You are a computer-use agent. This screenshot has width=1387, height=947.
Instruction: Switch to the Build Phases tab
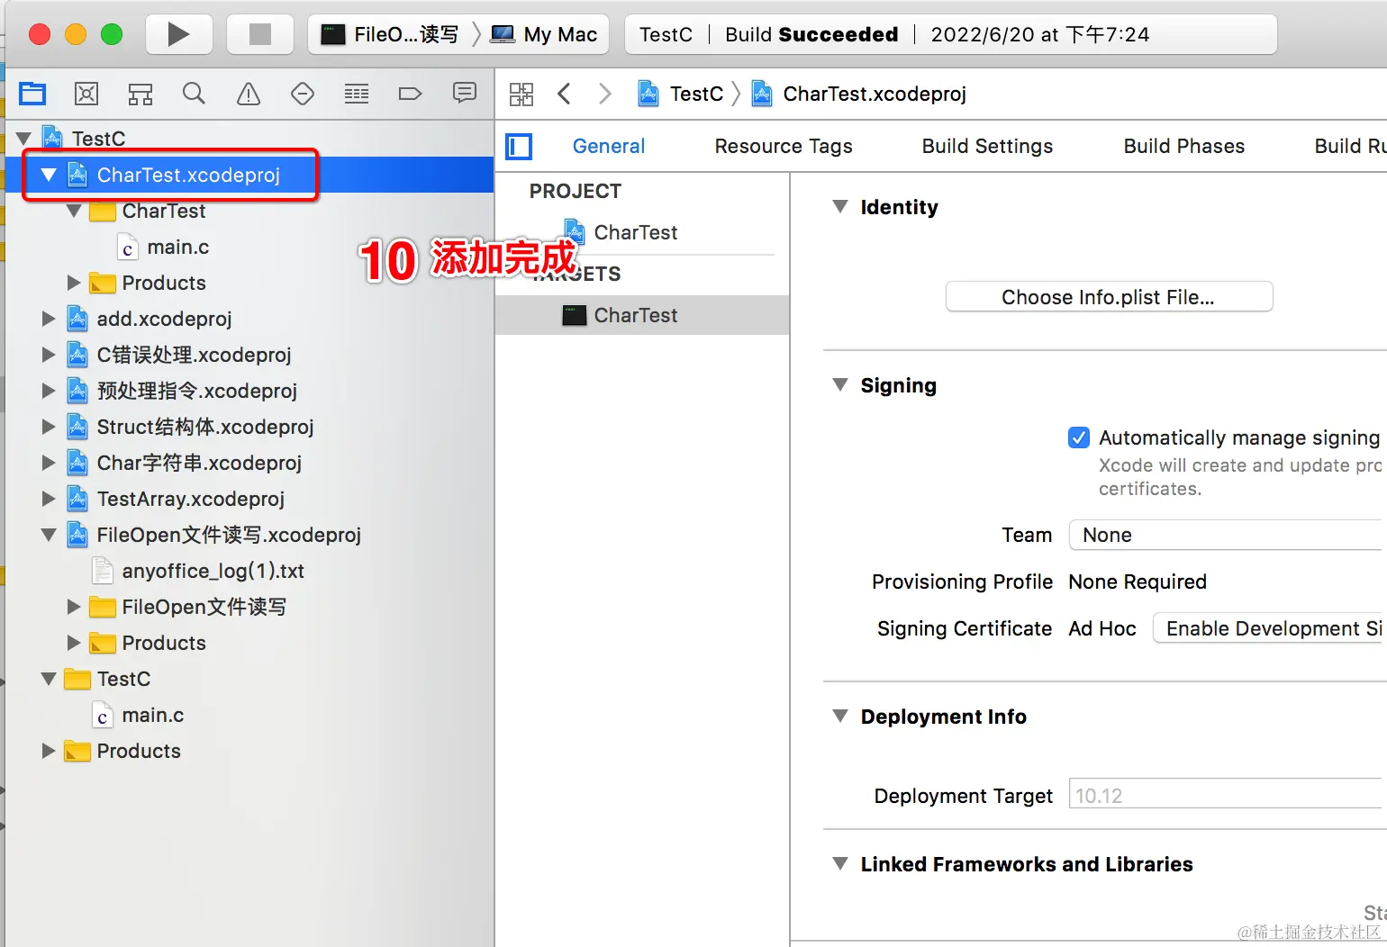click(x=1184, y=146)
